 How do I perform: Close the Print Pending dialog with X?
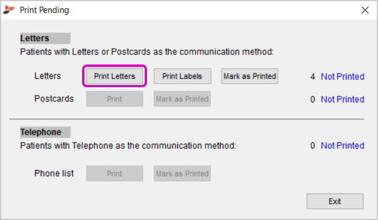(365, 10)
